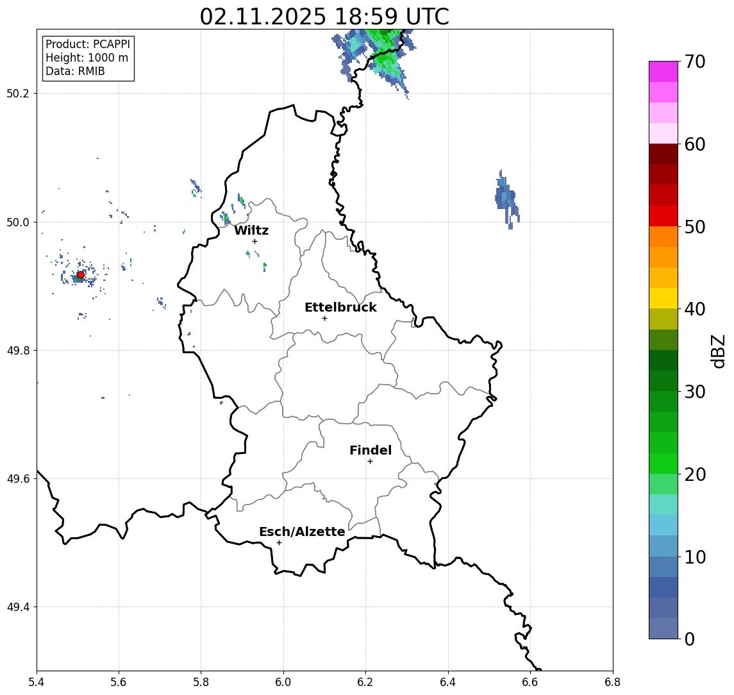Click the 'Product: PCAPPI' text line
The width and height of the screenshot is (734, 695).
(88, 44)
